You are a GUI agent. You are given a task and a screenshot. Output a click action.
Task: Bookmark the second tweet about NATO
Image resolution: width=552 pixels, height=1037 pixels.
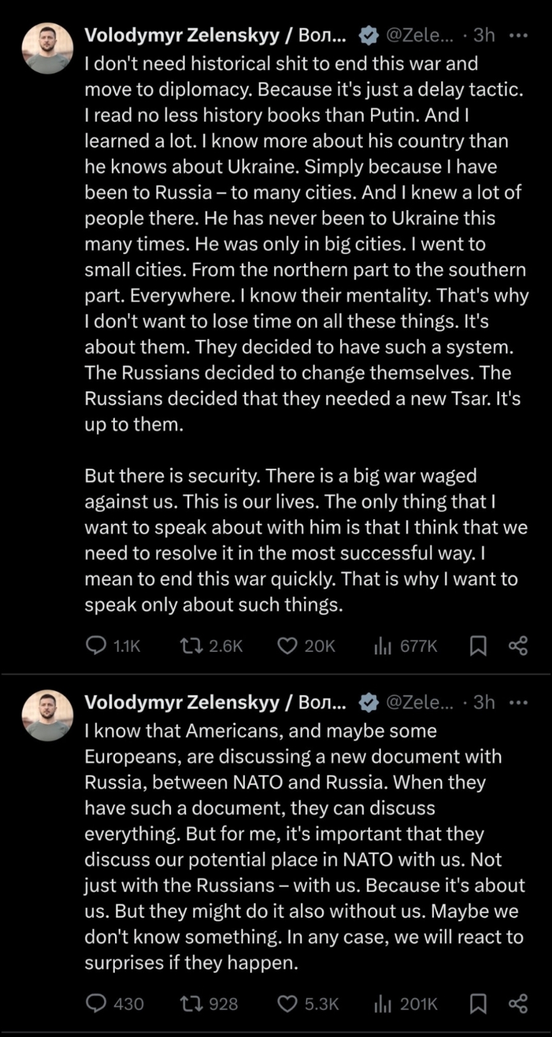[x=478, y=1003]
